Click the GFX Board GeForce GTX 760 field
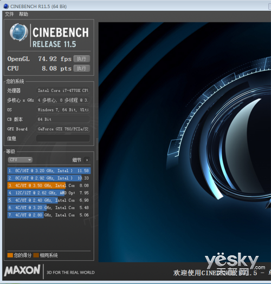Image resolution: width=271 pixels, height=284 pixels. pyautogui.click(x=63, y=129)
